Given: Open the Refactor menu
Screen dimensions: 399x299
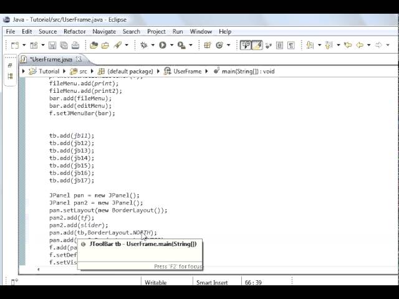Looking at the screenshot, I should [x=75, y=32].
